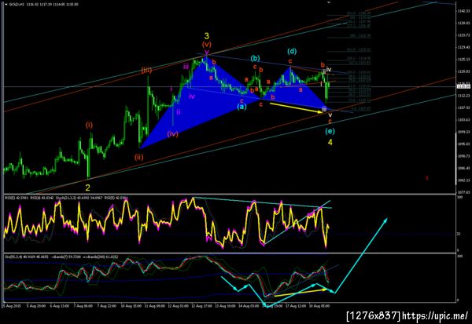472x324 pixels.
Task: Select the yellow wave label 2
Action: click(87, 188)
